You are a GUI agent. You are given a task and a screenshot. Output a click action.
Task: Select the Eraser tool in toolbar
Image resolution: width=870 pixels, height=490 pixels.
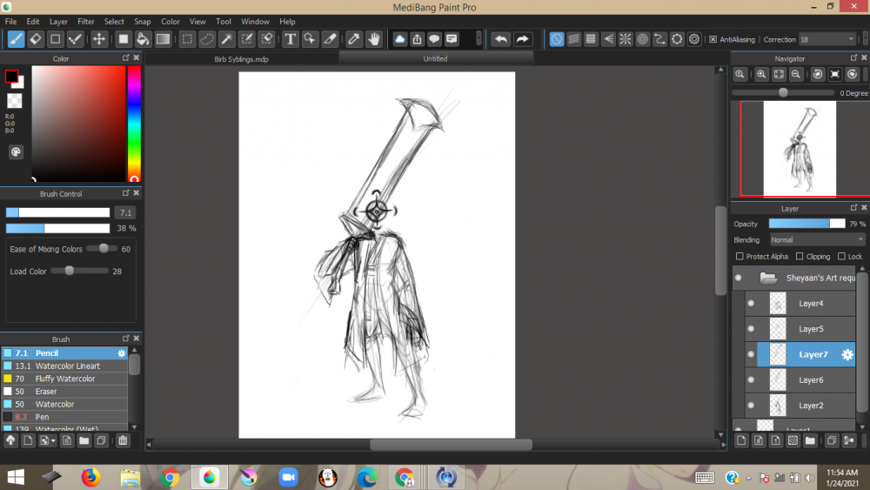(x=36, y=39)
